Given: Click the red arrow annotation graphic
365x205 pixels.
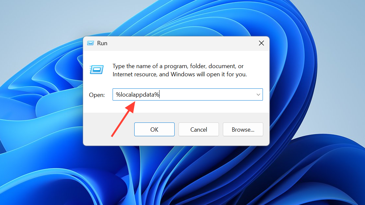Looking at the screenshot, I should pos(123,119).
